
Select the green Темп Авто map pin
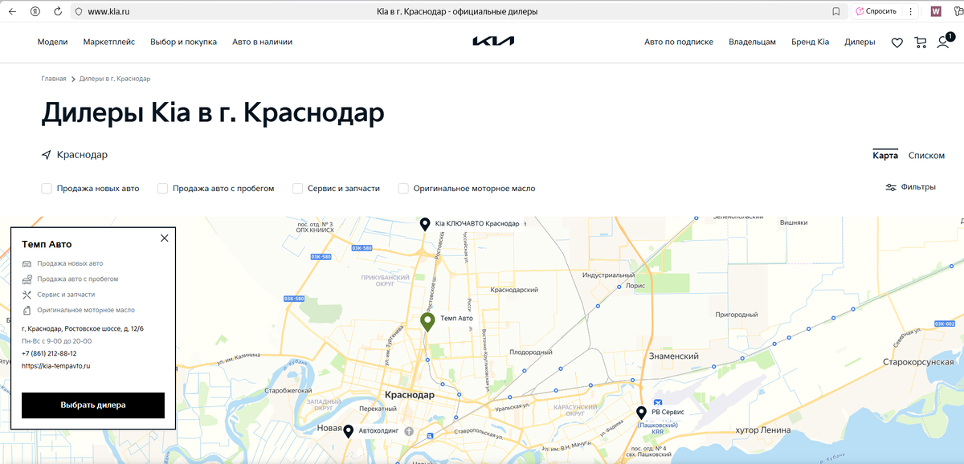click(427, 322)
